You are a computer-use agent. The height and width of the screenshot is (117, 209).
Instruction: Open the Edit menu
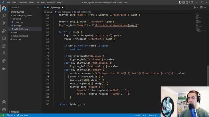pyautogui.click(x=14, y=2)
